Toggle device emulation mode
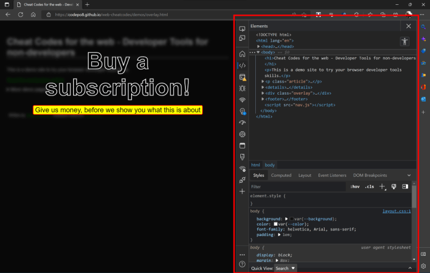 pyautogui.click(x=242, y=38)
